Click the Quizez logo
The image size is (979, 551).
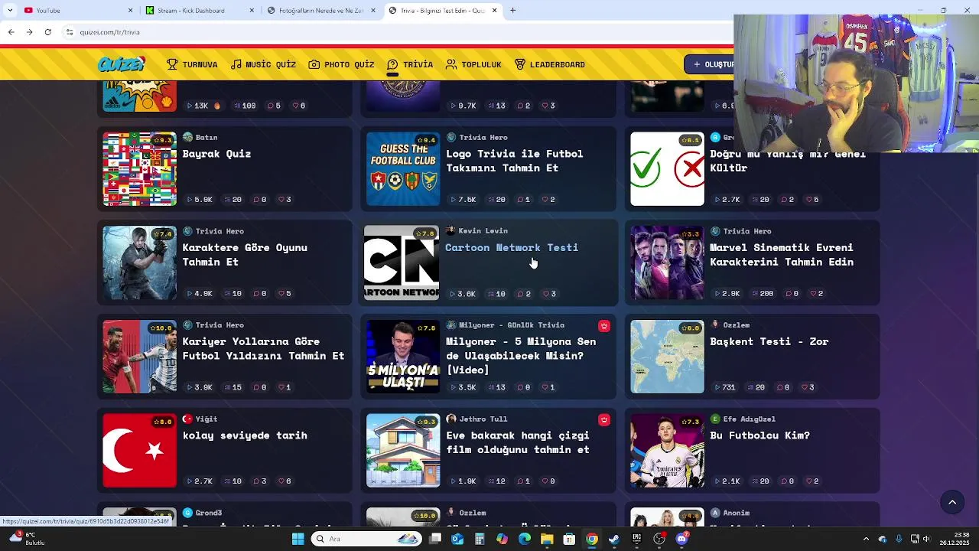pos(122,65)
